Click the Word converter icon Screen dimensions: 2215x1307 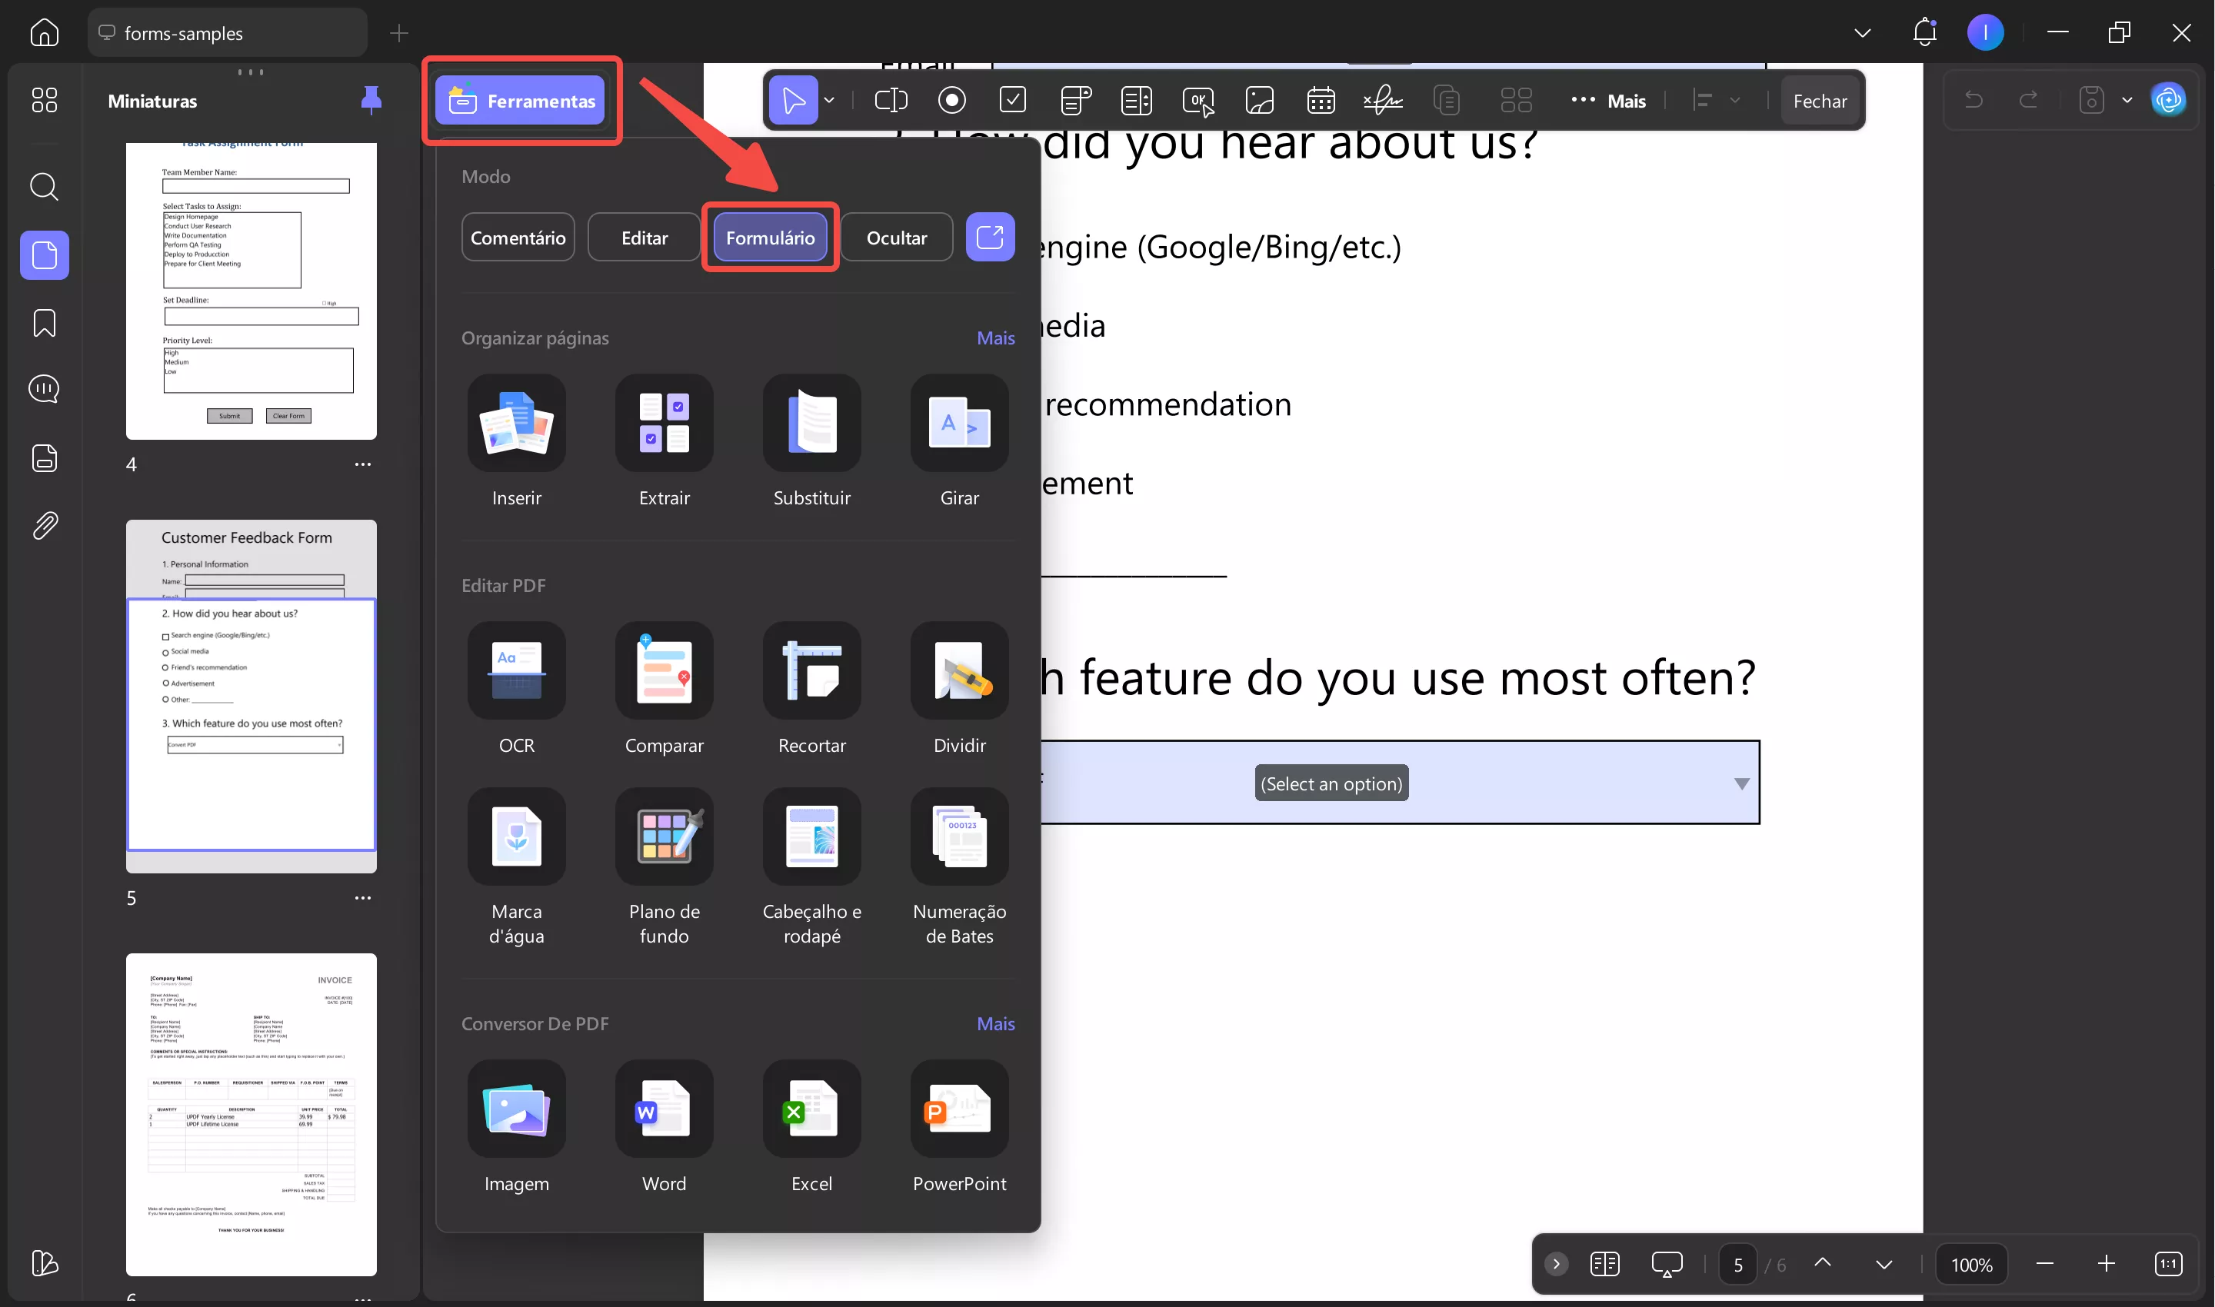click(664, 1108)
